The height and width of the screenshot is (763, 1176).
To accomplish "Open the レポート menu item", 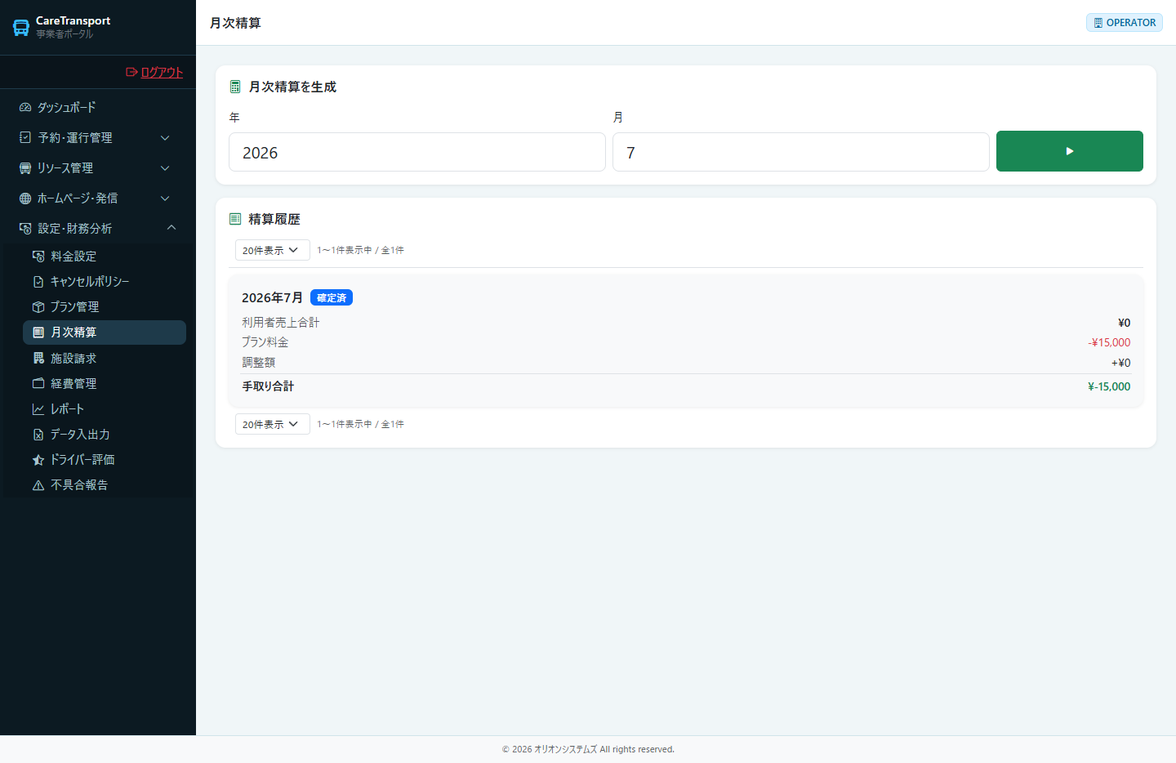I will (x=105, y=409).
